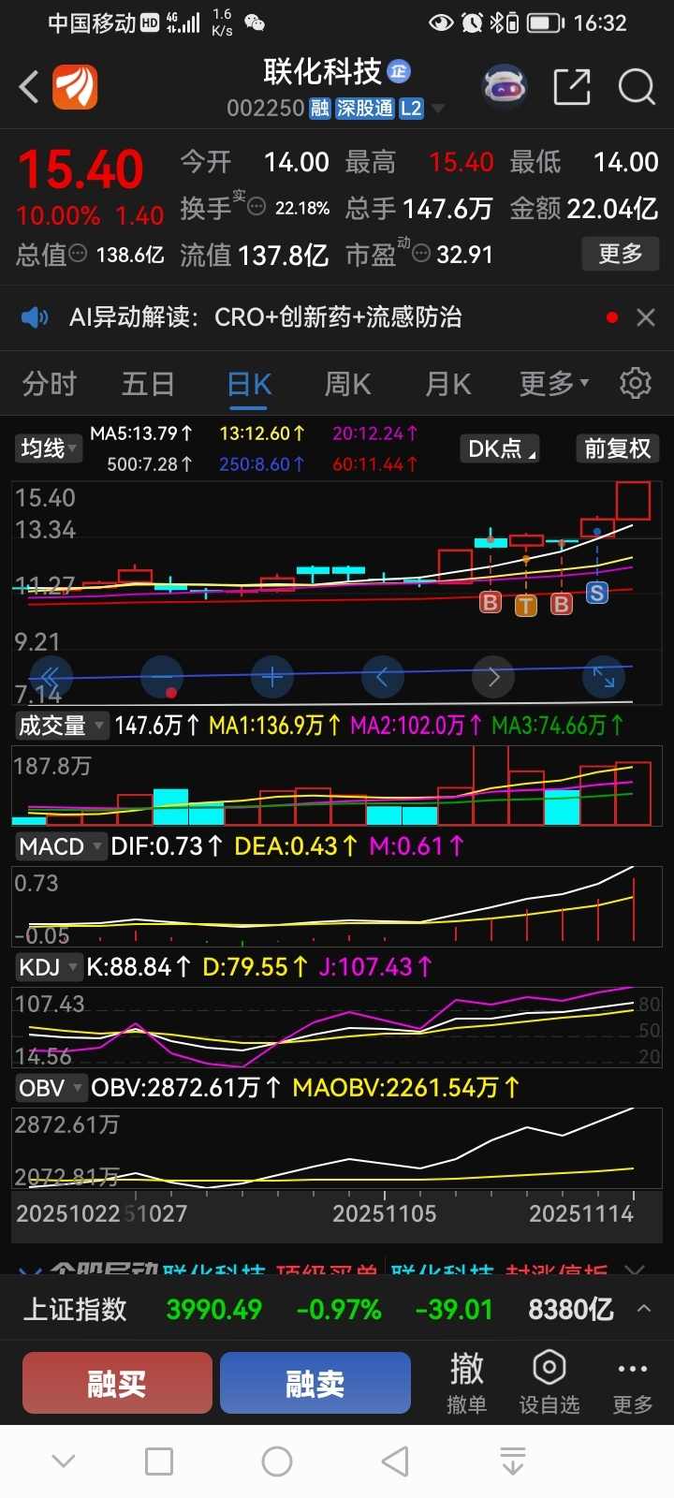Select the 日K tab
Screen dimensions: 674x1498
point(249,384)
